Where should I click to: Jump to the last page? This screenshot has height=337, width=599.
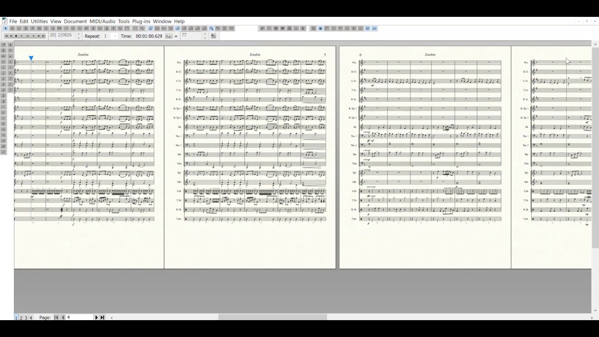tap(102, 317)
